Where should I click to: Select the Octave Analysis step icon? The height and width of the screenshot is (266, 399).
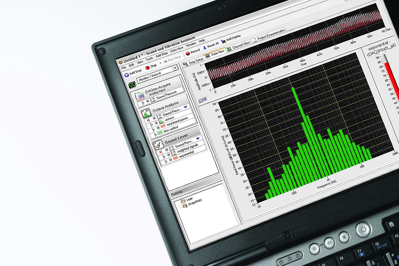pos(146,113)
